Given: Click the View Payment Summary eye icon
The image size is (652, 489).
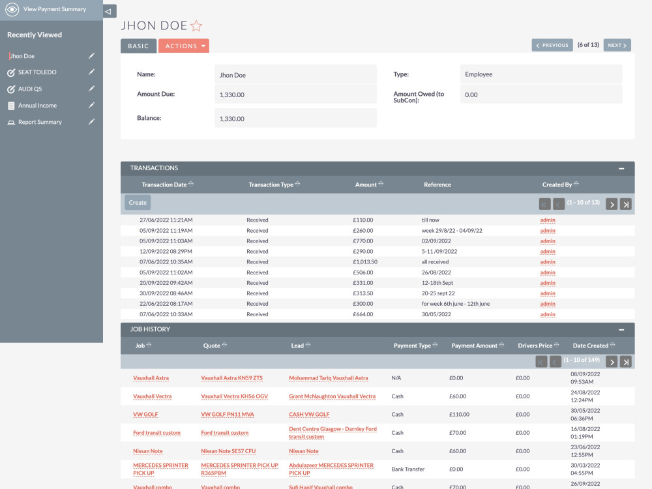Looking at the screenshot, I should click(12, 9).
